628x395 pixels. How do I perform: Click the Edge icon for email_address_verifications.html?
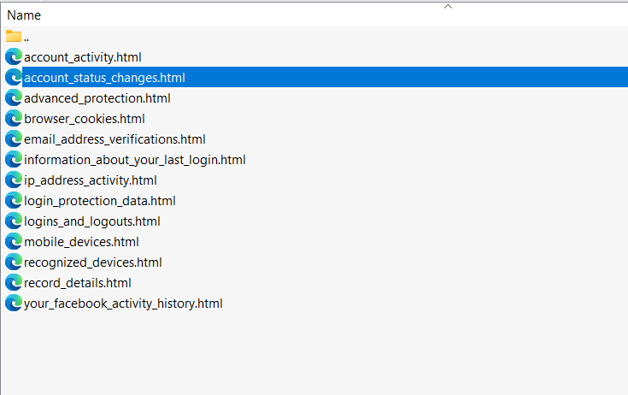(x=13, y=139)
